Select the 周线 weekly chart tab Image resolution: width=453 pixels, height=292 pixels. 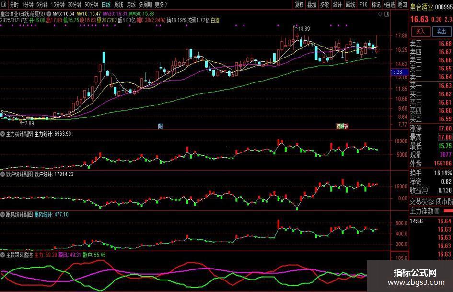(118, 5)
